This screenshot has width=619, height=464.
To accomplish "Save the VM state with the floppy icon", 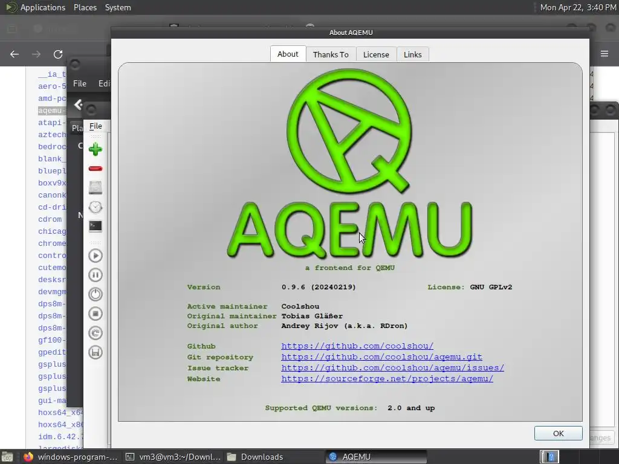I will (x=95, y=352).
